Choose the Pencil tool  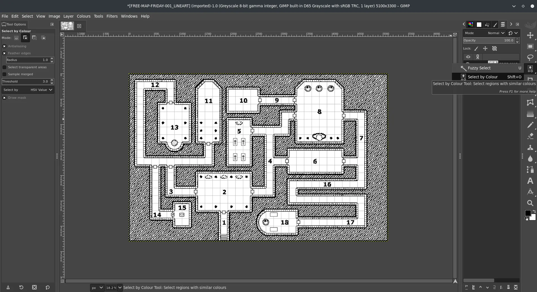[x=530, y=125]
